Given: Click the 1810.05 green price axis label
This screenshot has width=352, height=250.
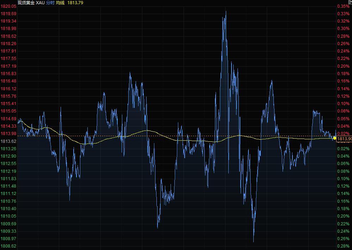Looking at the screenshot, I should (8, 216).
